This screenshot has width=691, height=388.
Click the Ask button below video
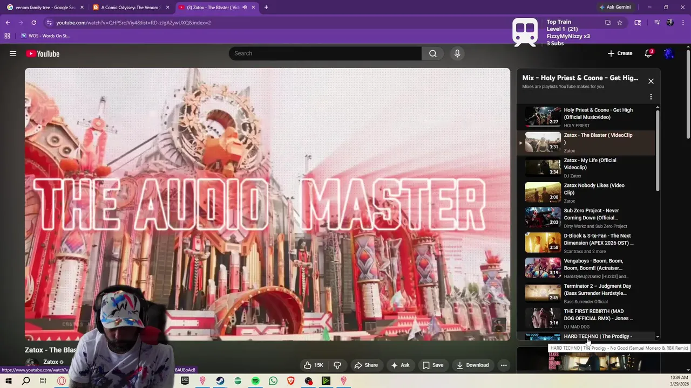[400, 365]
